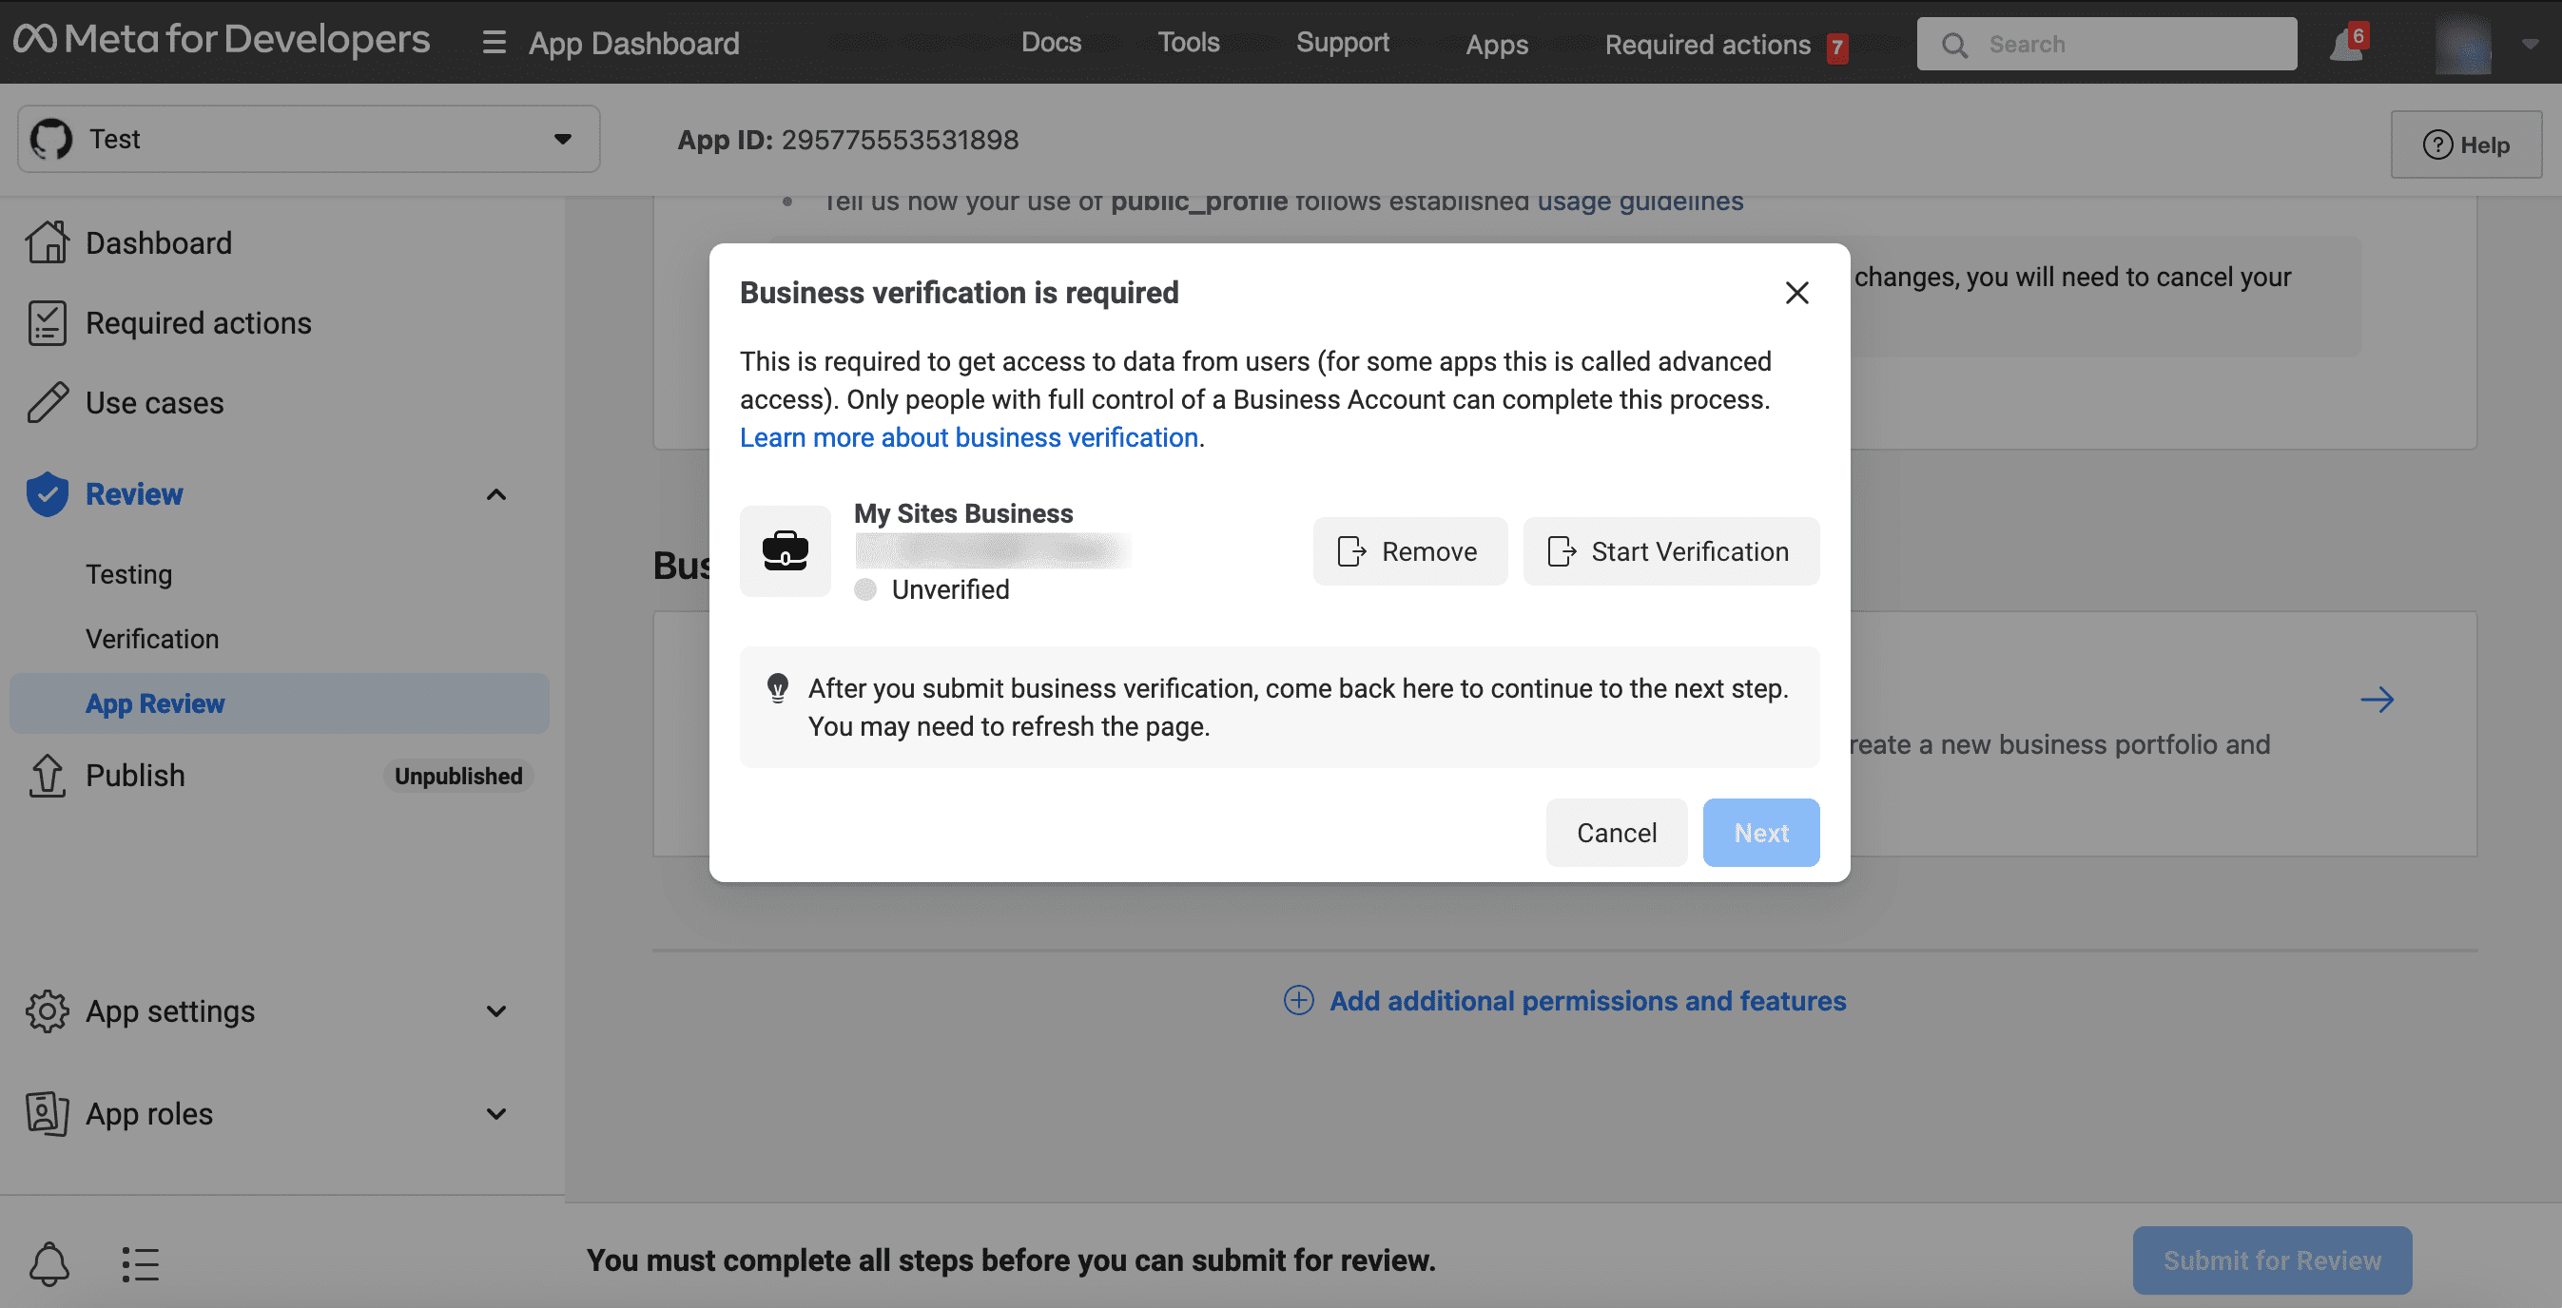Collapse the Review section in sidebar
This screenshot has height=1308, width=2562.
pyautogui.click(x=495, y=494)
